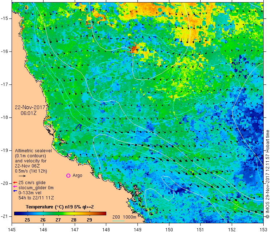The image size is (272, 232).
Task: Click the magenta Argo float circle marker
Action: 68,176
